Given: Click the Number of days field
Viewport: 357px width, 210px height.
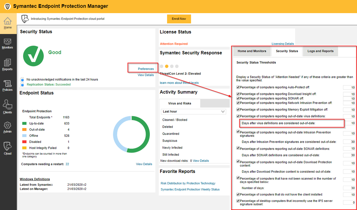Looking at the screenshot, I should pos(349,188).
